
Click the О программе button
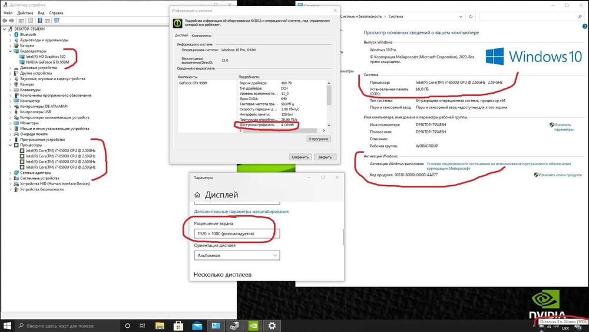pyautogui.click(x=319, y=139)
